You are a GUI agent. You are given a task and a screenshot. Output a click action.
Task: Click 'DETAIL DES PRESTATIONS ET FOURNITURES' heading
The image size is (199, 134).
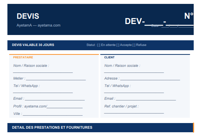click(52, 128)
